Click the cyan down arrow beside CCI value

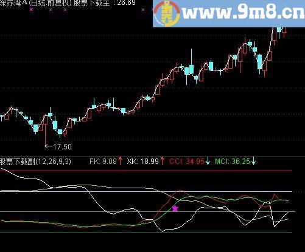pyautogui.click(x=208, y=162)
